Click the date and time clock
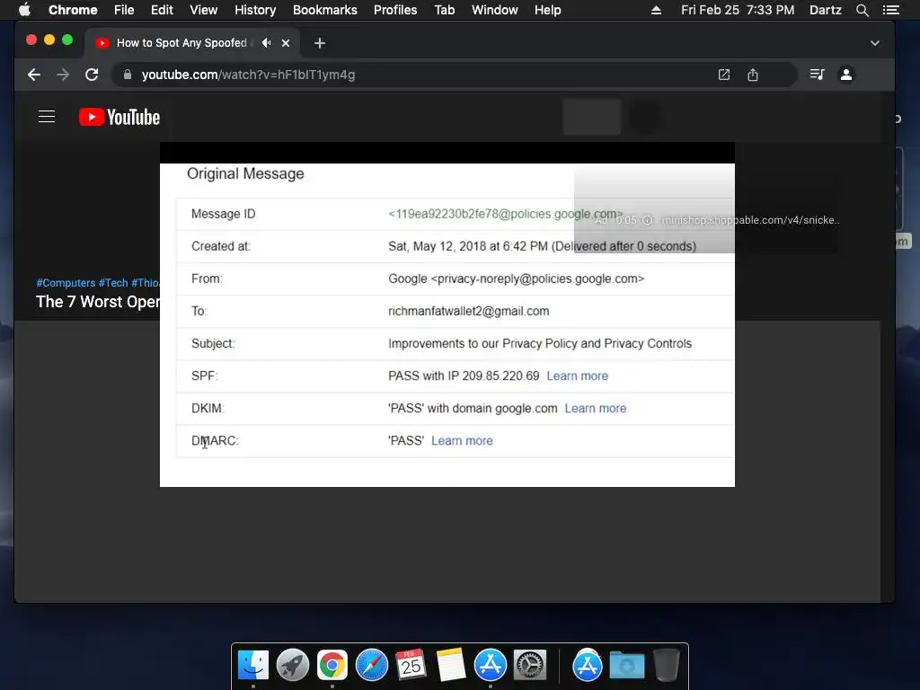 [738, 10]
